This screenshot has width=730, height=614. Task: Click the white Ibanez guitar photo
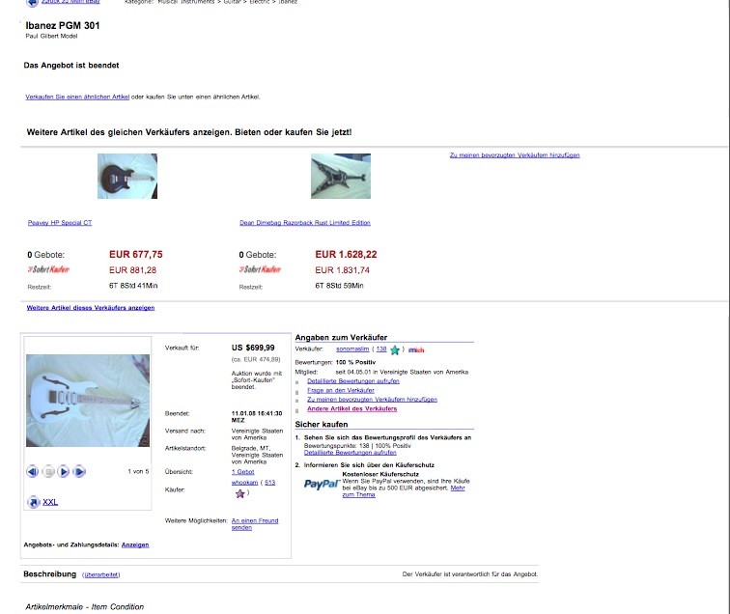88,401
